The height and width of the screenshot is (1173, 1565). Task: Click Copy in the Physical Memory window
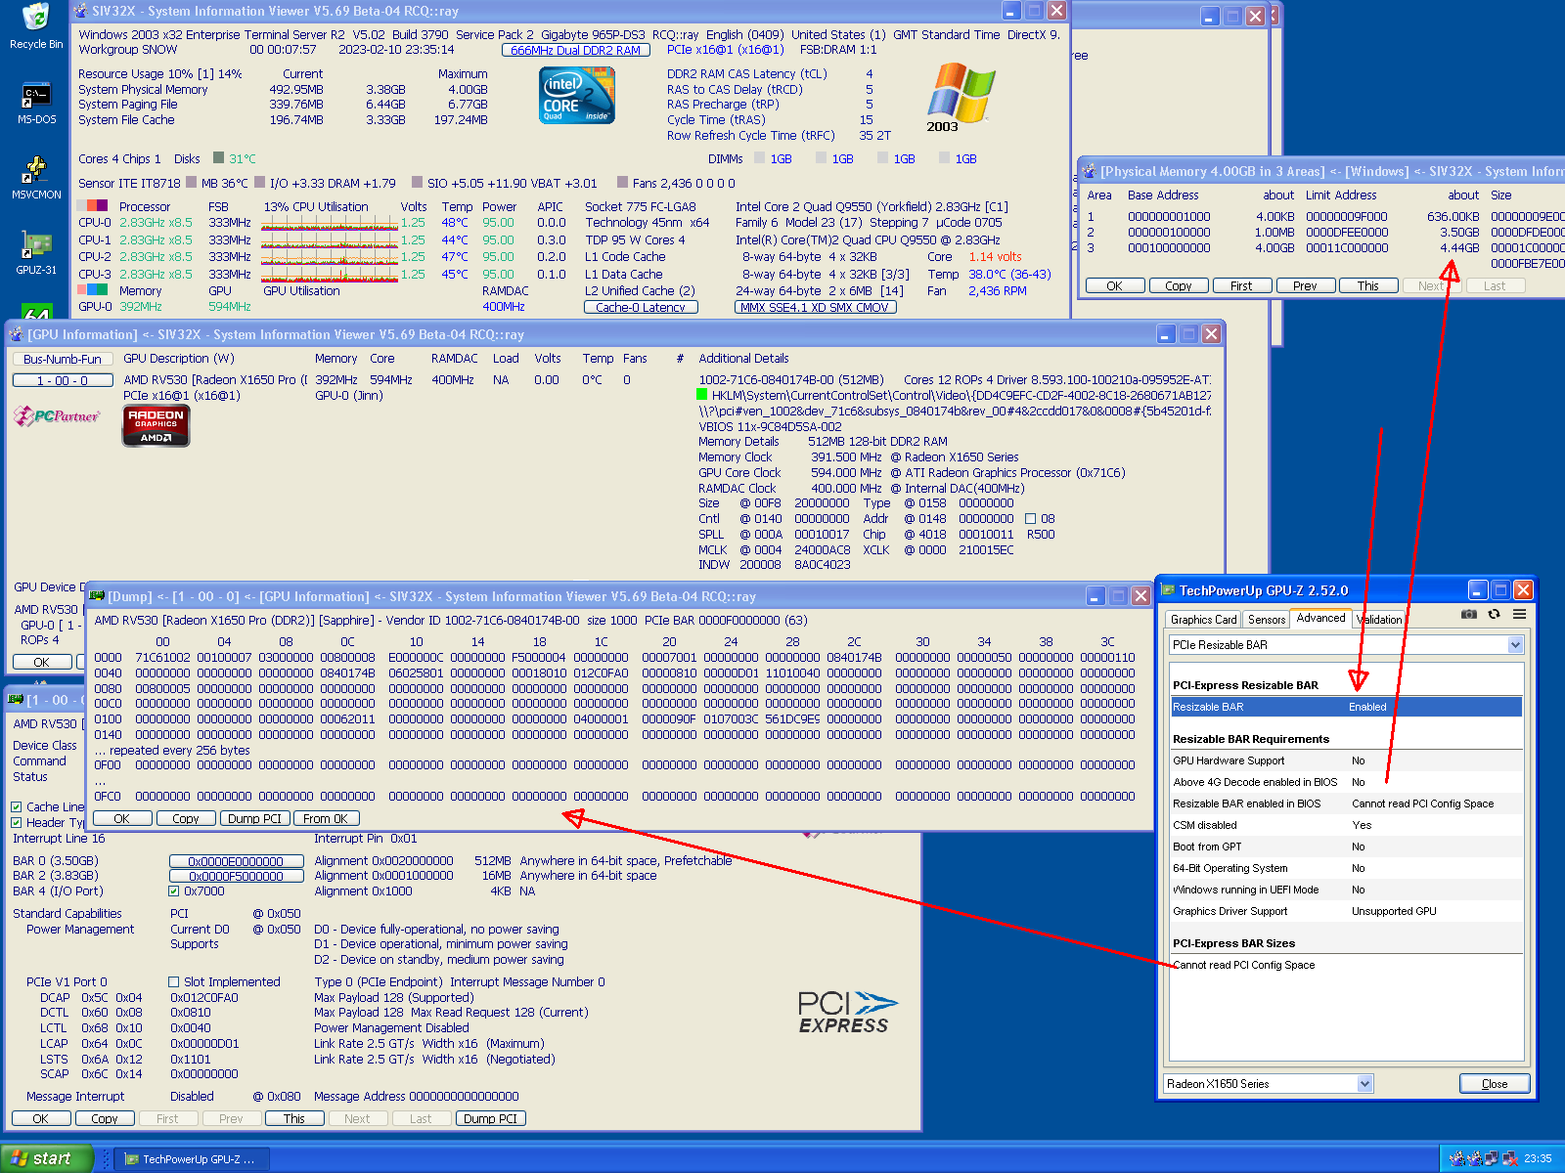pos(1179,286)
